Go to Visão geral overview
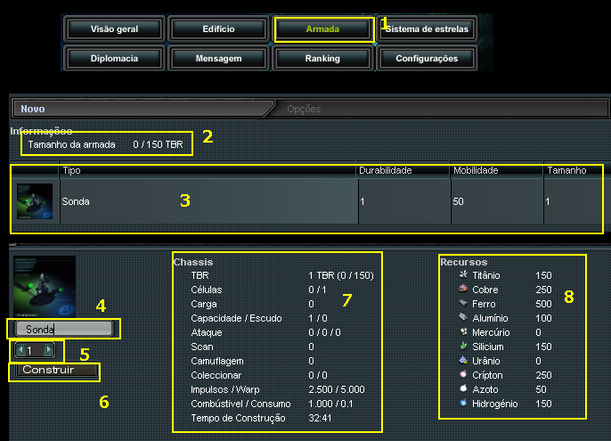Viewport: 611px width, 441px height. [114, 29]
